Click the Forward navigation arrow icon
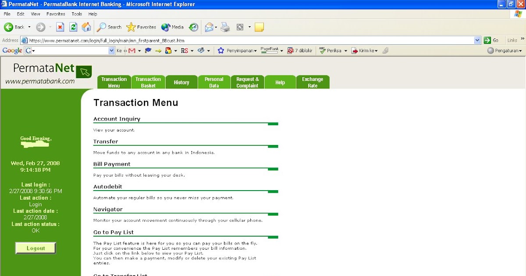The width and height of the screenshot is (526, 276). coord(41,27)
